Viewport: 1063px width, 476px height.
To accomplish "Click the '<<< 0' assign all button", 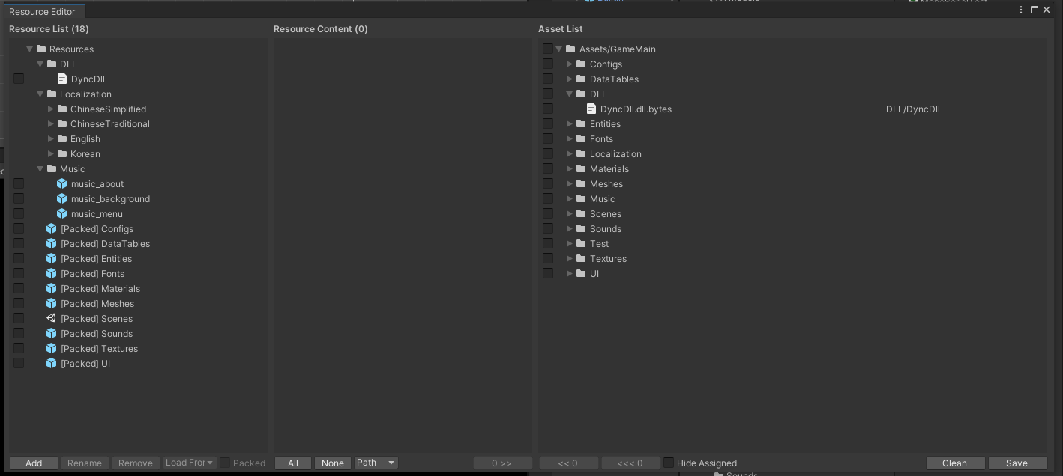I will pyautogui.click(x=630, y=463).
